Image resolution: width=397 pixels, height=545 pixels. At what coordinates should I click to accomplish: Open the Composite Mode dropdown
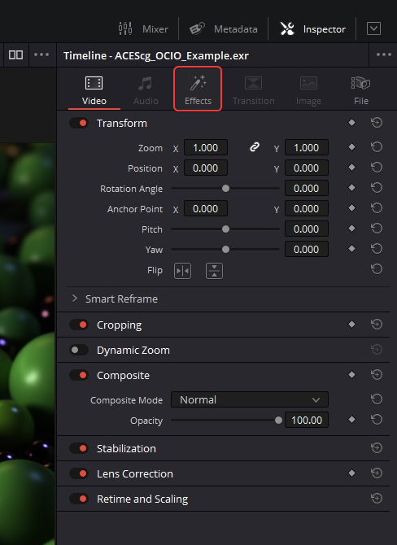(250, 399)
